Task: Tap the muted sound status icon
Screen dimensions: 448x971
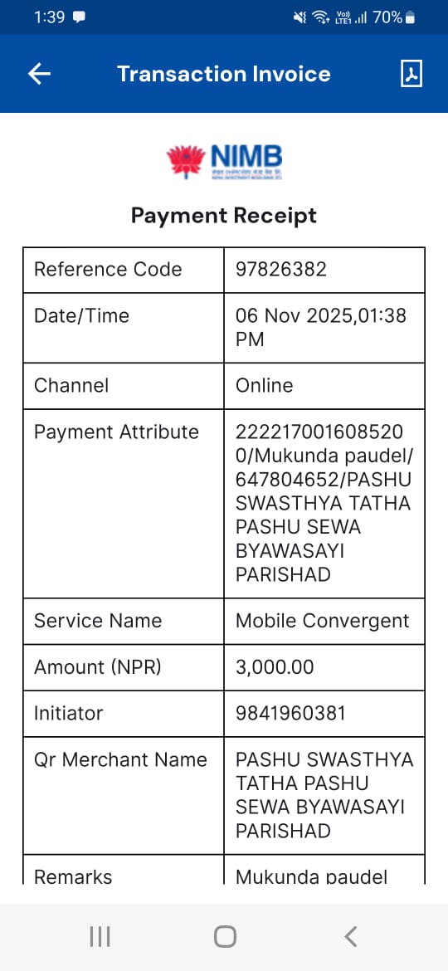Action: click(299, 18)
